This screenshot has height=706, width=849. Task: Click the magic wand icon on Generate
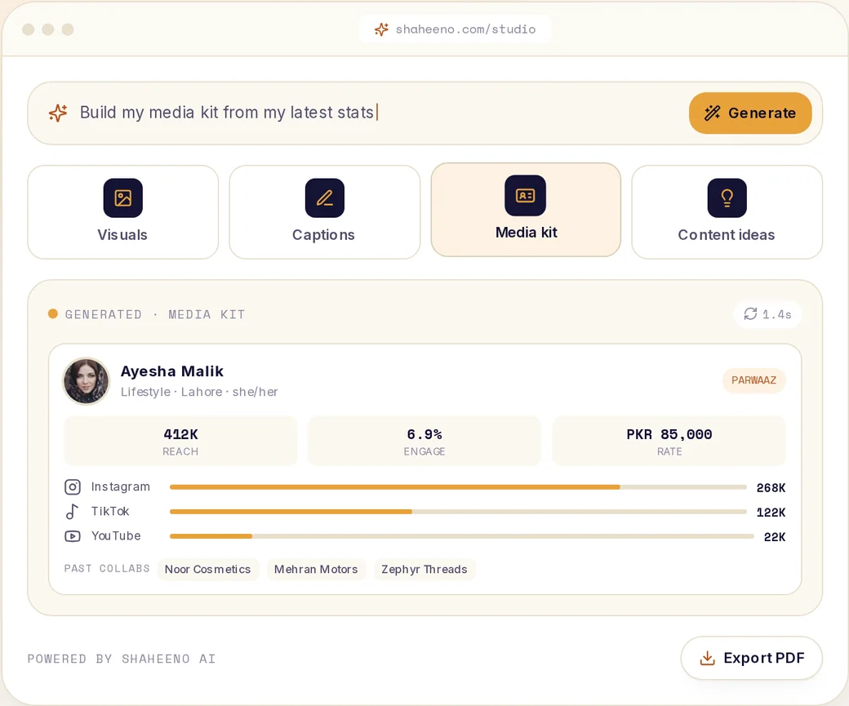point(712,113)
